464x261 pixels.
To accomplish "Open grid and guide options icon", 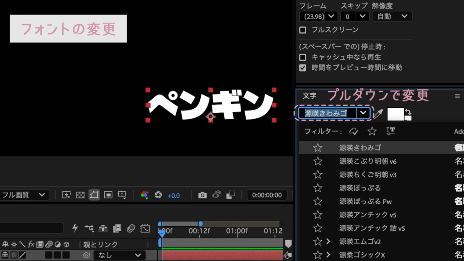I will (122, 195).
